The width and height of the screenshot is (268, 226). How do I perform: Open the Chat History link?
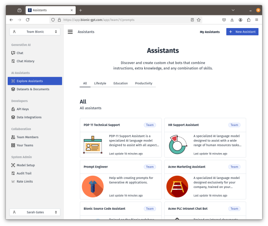(25, 61)
